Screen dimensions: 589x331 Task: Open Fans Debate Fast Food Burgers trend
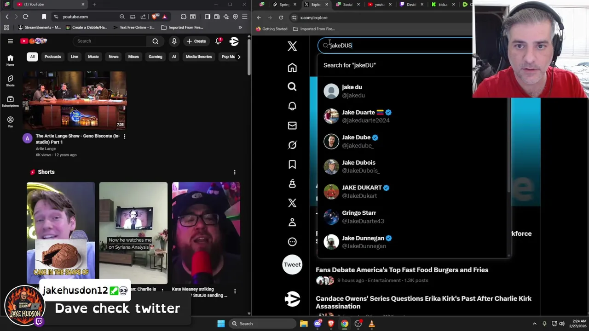click(x=402, y=270)
